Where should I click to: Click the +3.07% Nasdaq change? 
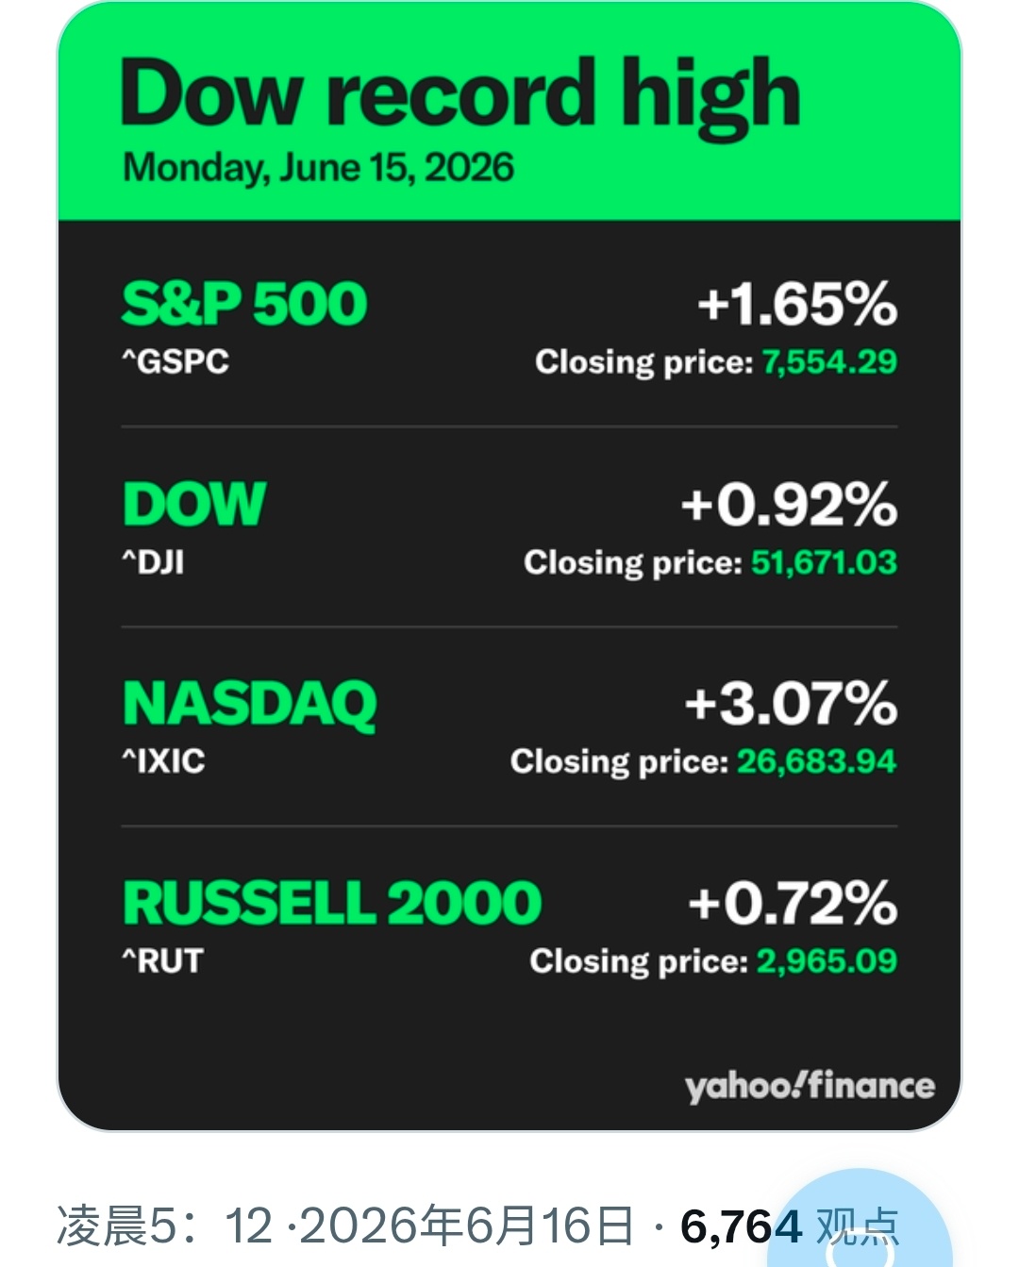(791, 704)
